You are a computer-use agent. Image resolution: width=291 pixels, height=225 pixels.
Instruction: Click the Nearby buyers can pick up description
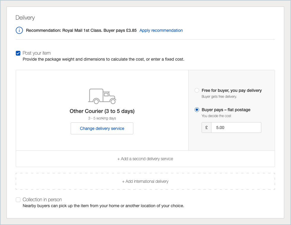(103, 206)
